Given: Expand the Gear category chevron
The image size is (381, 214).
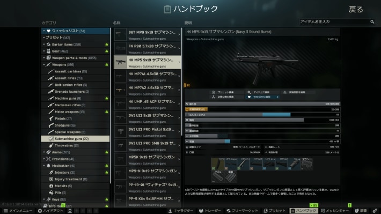Looking at the screenshot, I should click(x=44, y=51).
